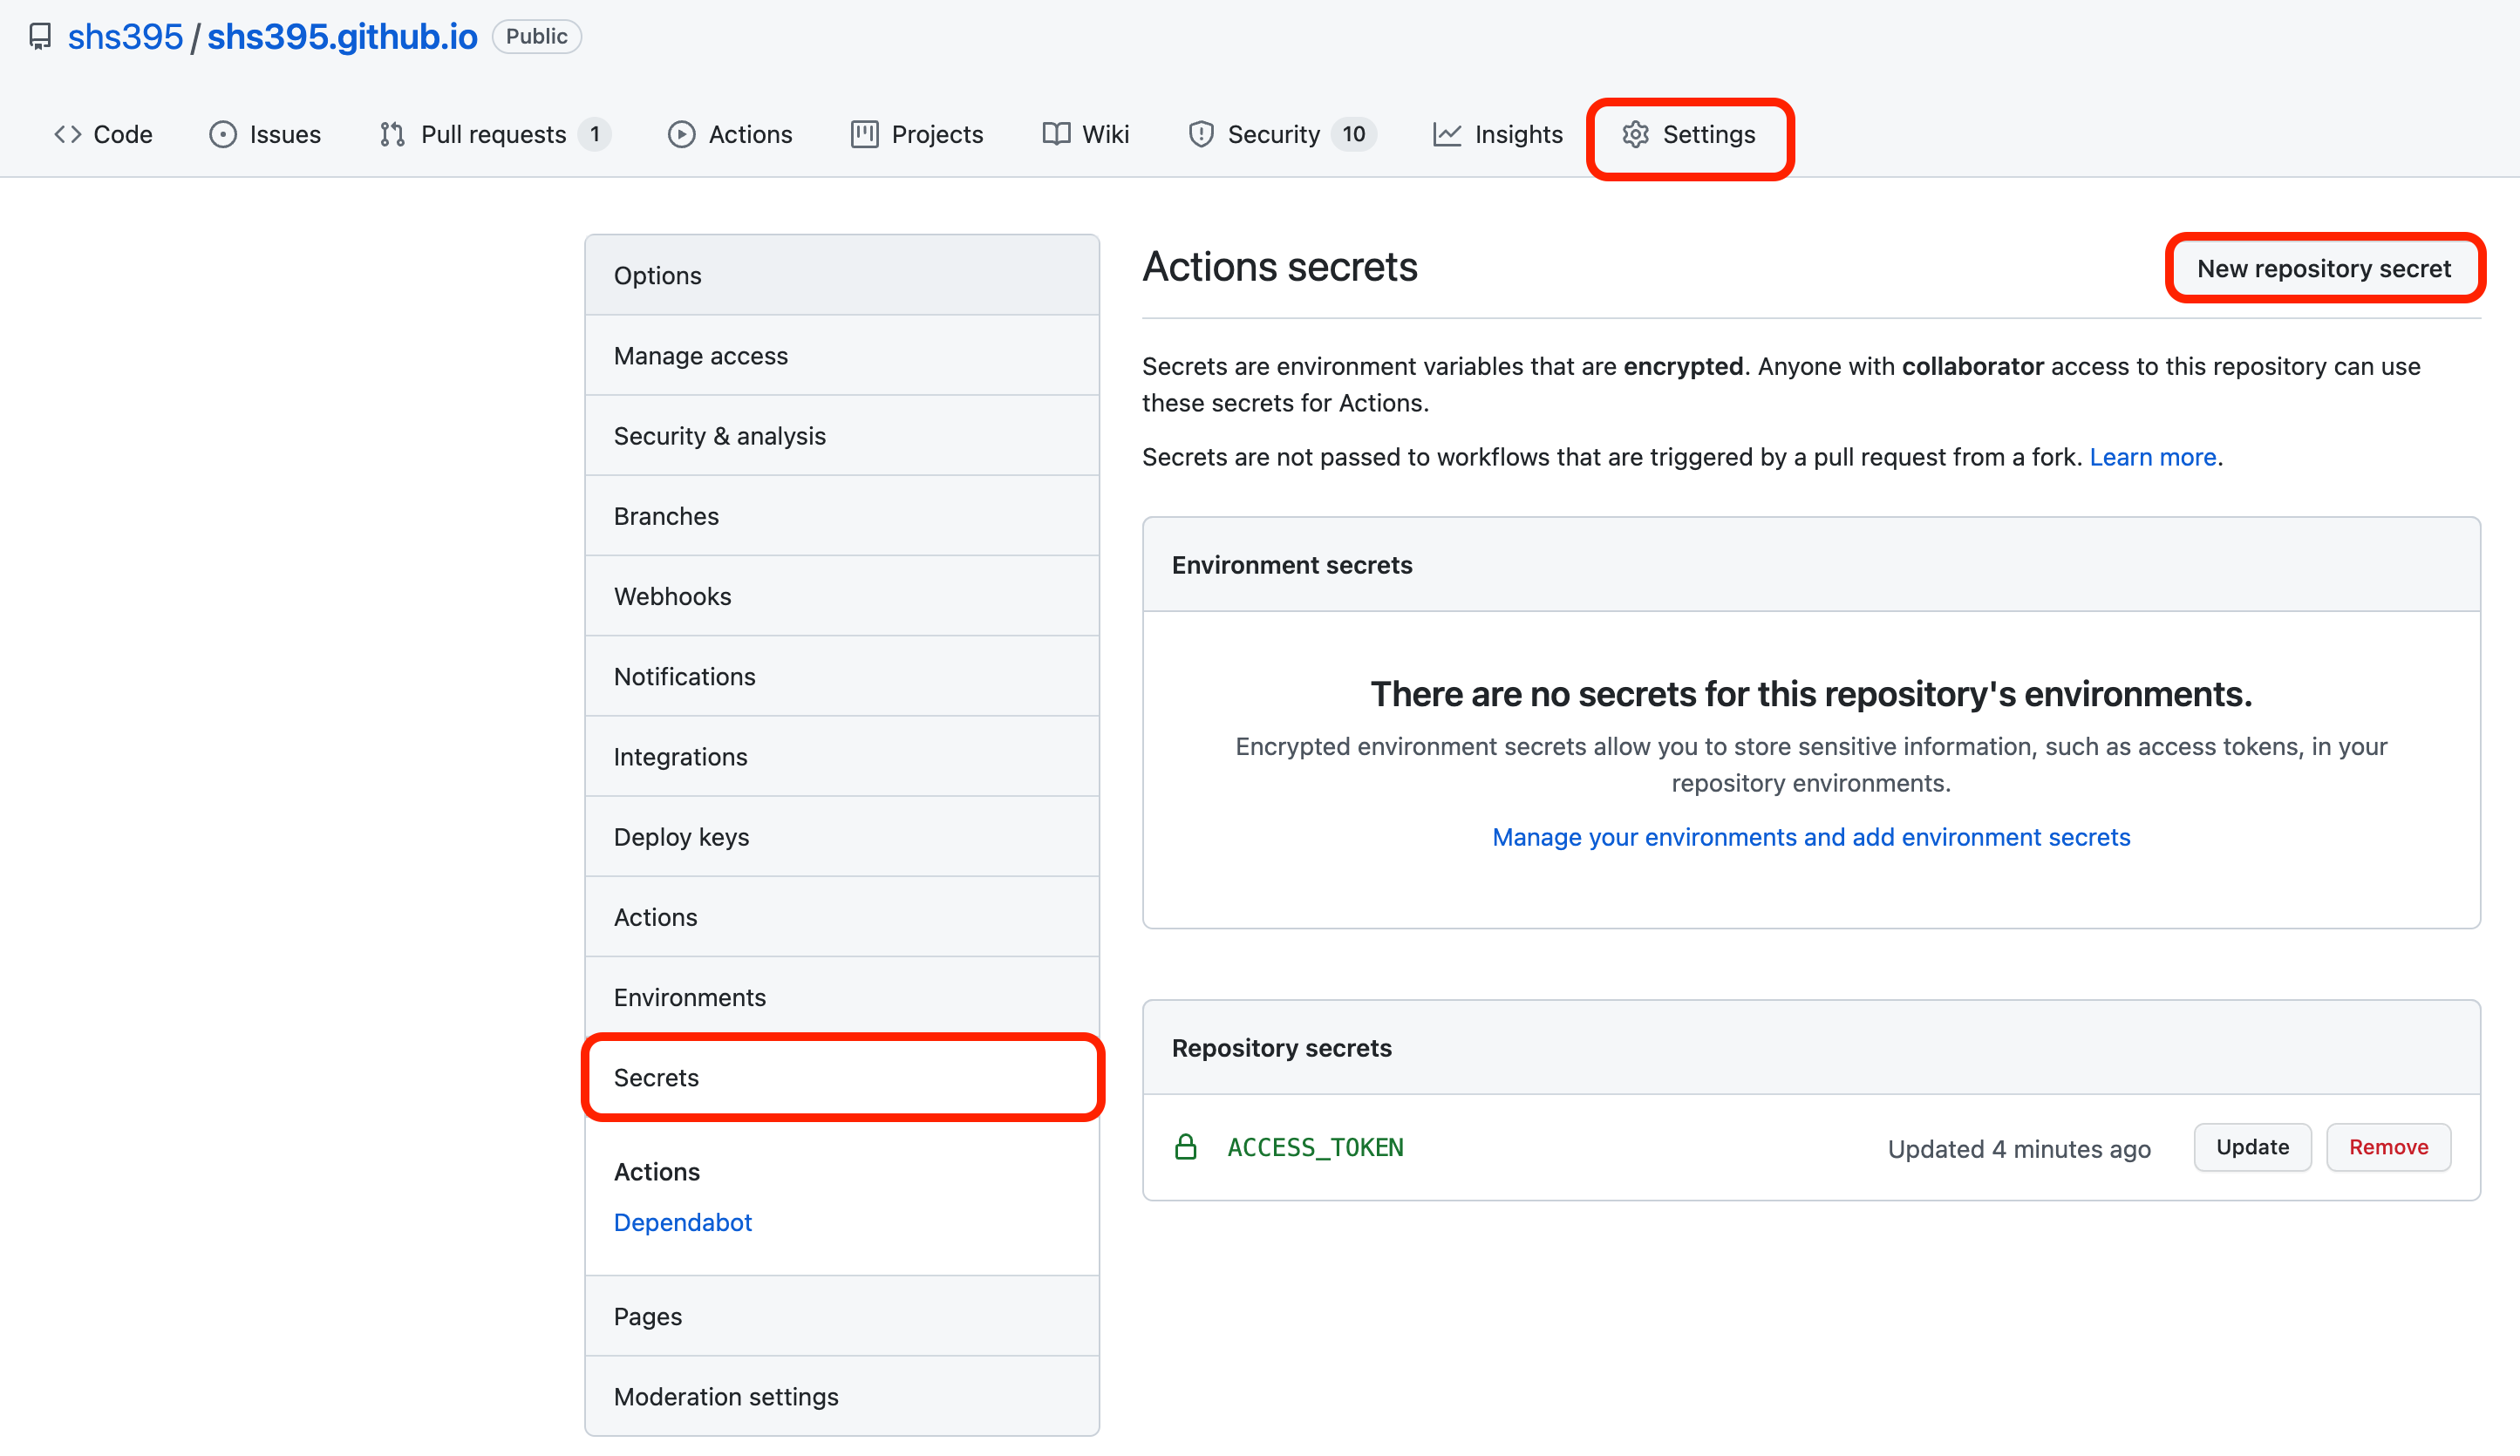This screenshot has height=1456, width=2520.
Task: Click the Security shield icon
Action: click(x=1200, y=134)
